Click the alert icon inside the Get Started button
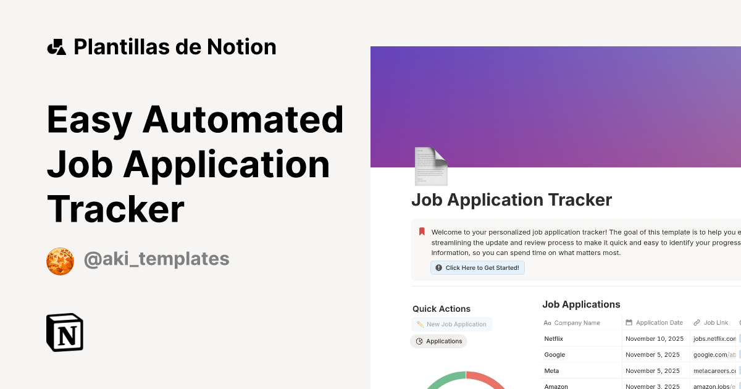Viewport: 741px width, 389px height. tap(438, 267)
